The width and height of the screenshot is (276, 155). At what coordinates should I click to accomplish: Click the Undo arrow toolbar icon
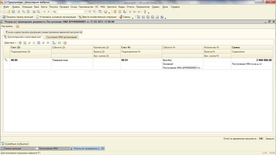click(44, 12)
